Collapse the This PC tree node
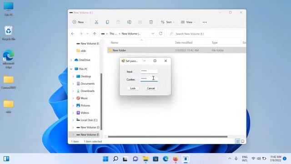The height and width of the screenshot is (164, 291). pos(71,69)
